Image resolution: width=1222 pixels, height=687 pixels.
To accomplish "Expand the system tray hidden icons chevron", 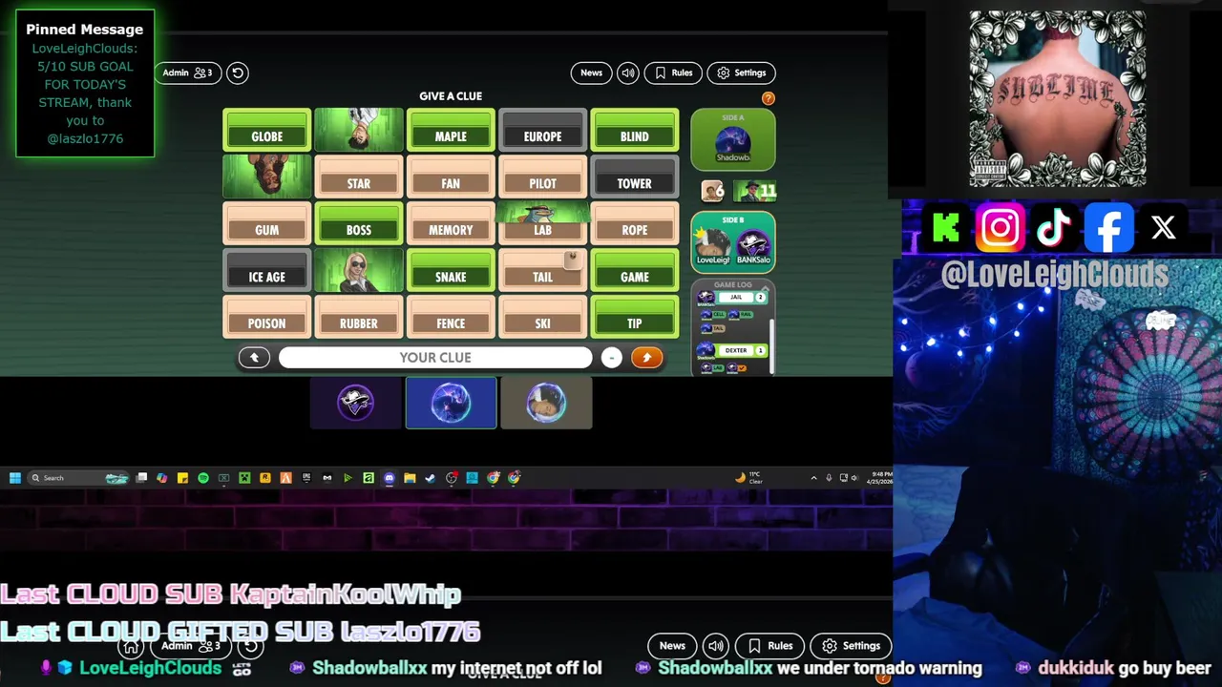I will point(814,478).
